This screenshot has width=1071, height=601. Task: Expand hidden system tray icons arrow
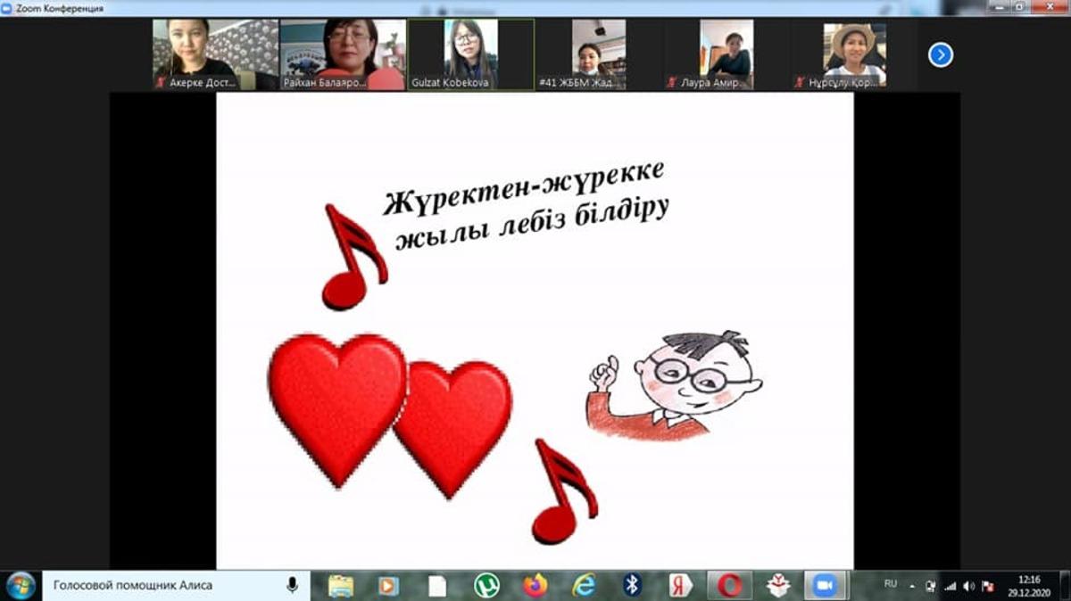pyautogui.click(x=912, y=586)
